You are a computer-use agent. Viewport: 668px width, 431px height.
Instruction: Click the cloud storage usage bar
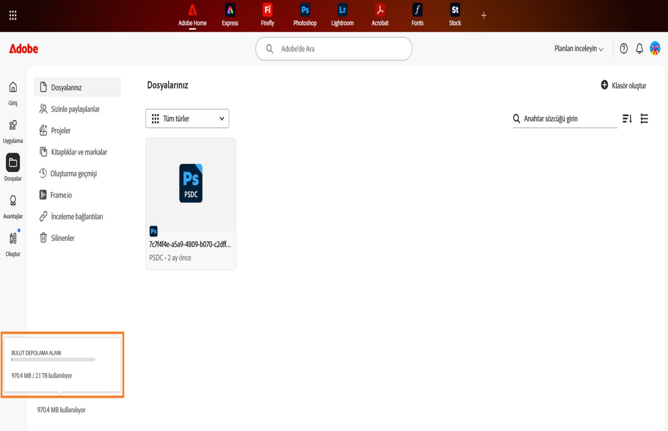click(x=53, y=360)
